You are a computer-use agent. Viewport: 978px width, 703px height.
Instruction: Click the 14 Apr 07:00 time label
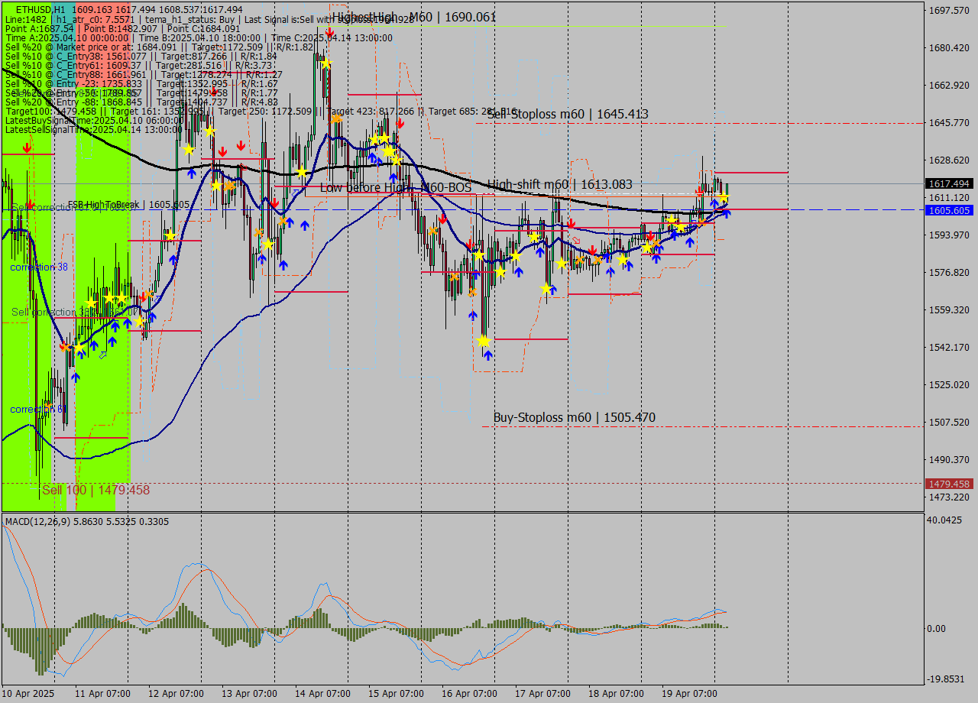(322, 694)
